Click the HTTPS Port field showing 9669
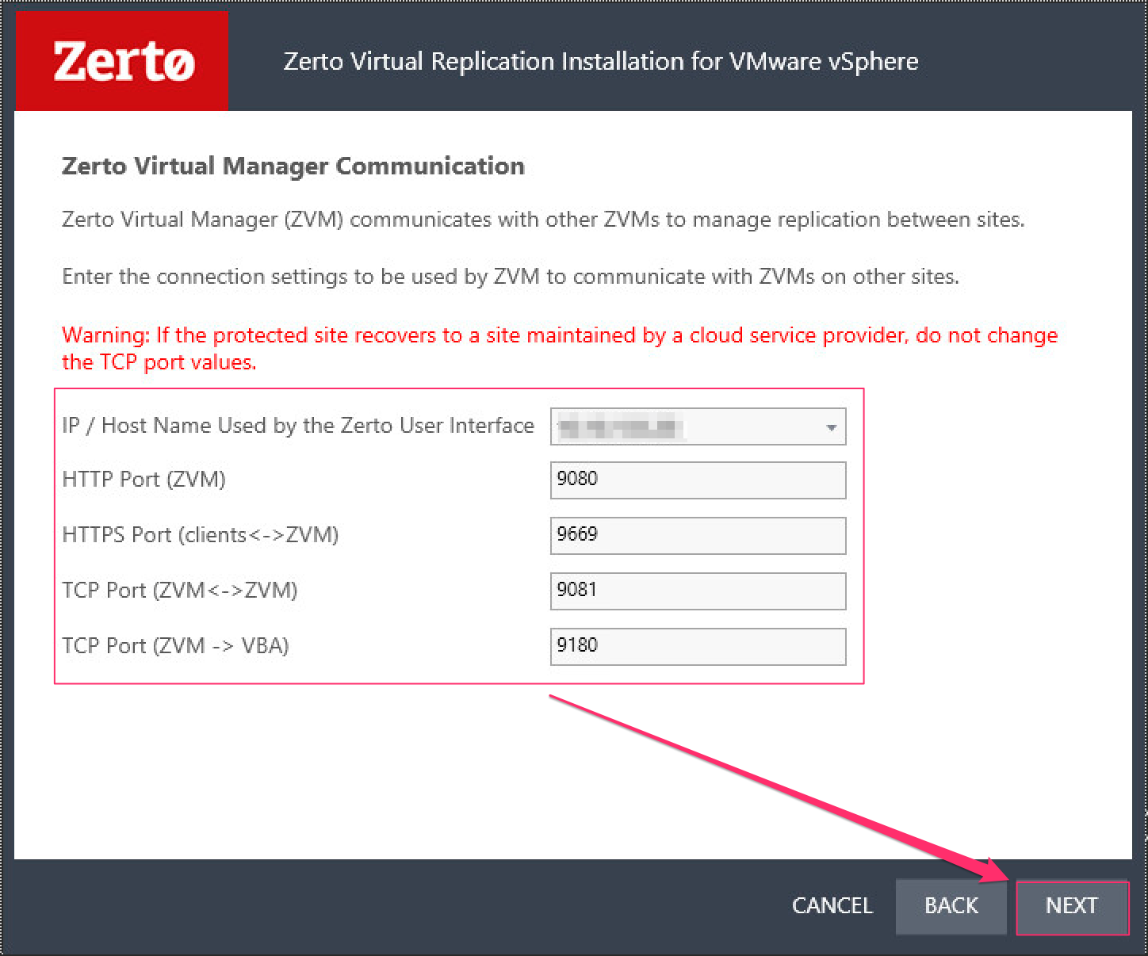Image resolution: width=1148 pixels, height=956 pixels. tap(696, 535)
